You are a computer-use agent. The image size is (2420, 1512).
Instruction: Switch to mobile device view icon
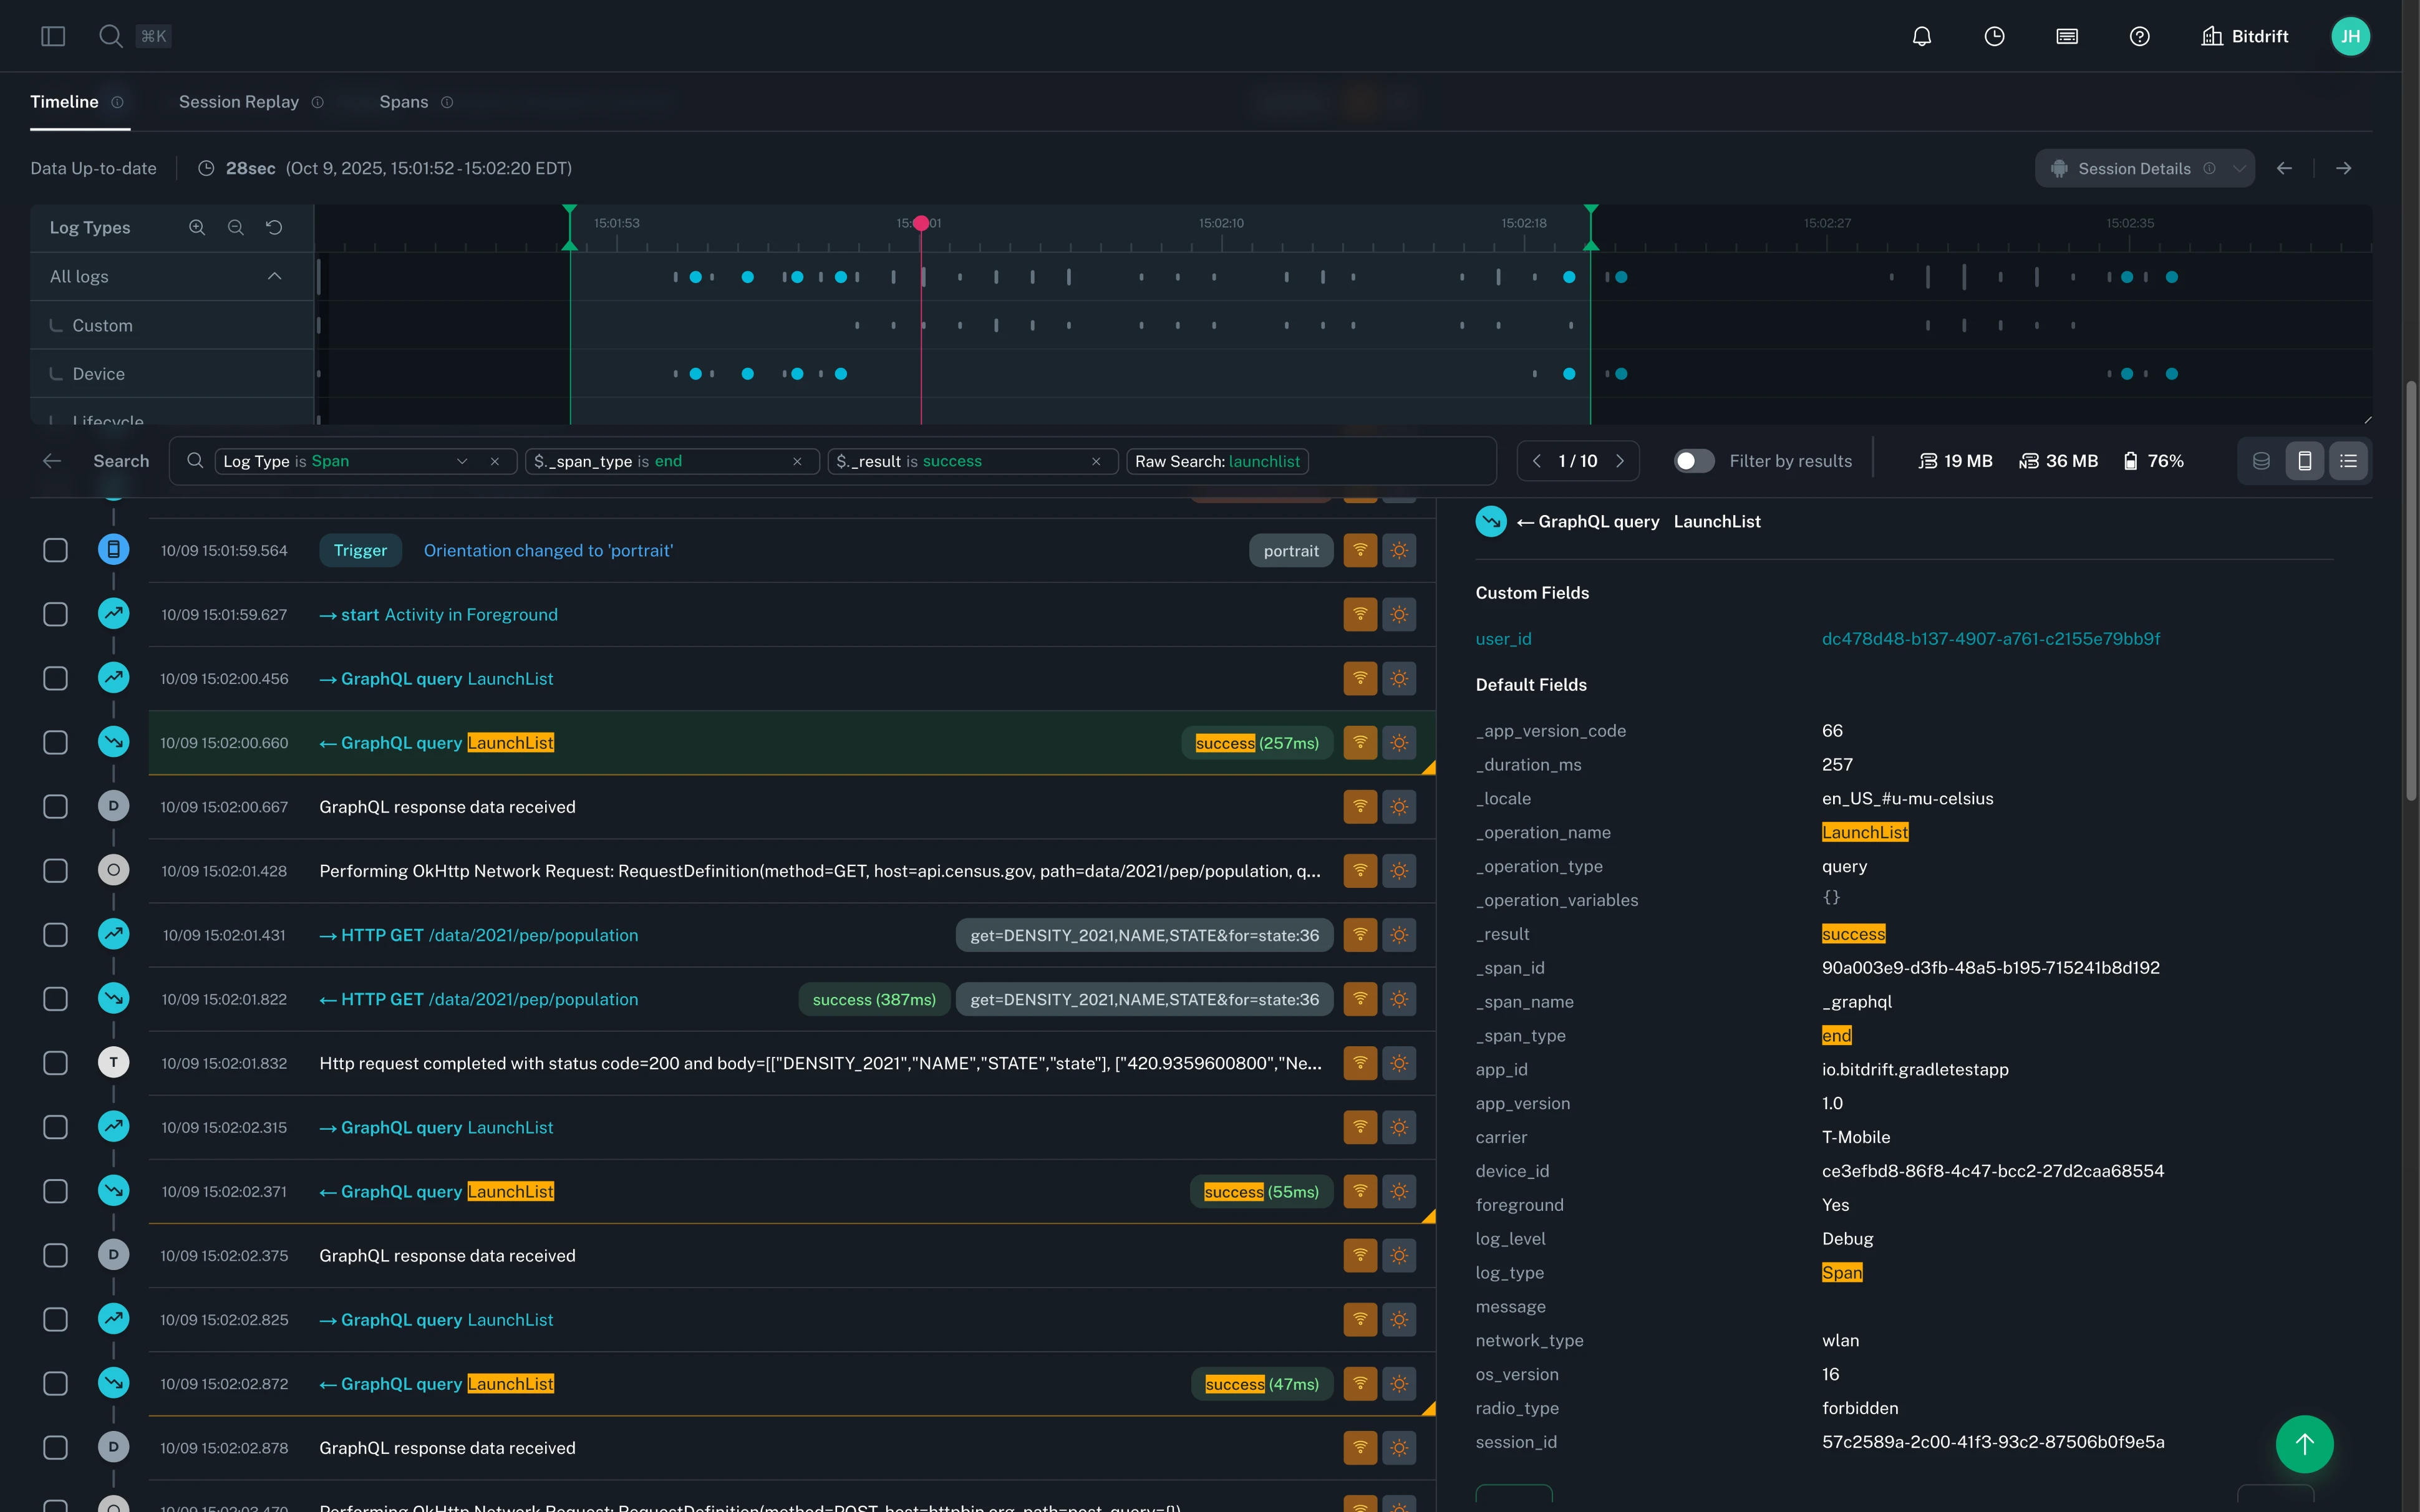click(x=2304, y=460)
